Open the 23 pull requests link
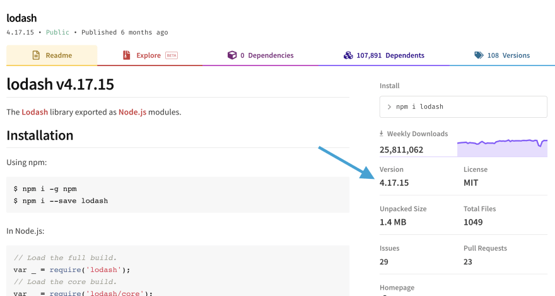 click(468, 262)
